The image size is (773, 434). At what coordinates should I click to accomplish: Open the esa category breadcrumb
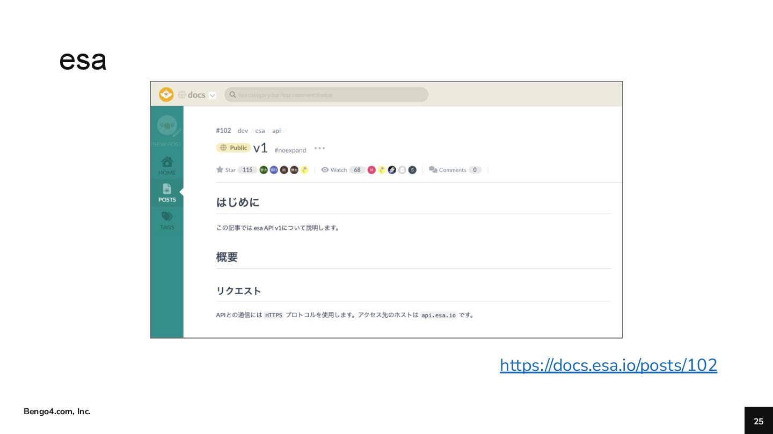260,131
